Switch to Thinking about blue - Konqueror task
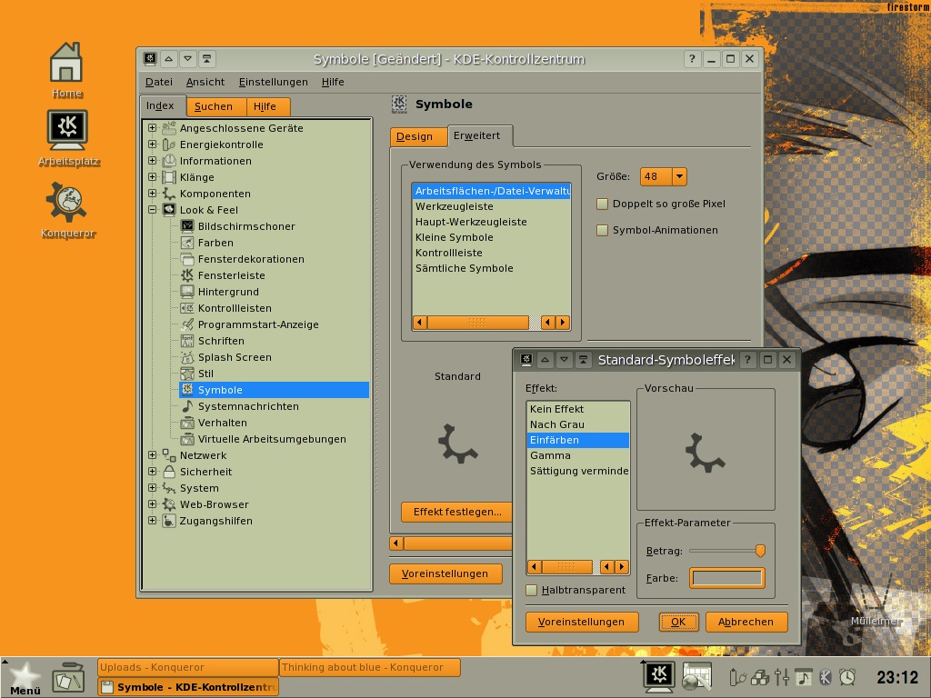The height and width of the screenshot is (698, 931). click(x=370, y=667)
